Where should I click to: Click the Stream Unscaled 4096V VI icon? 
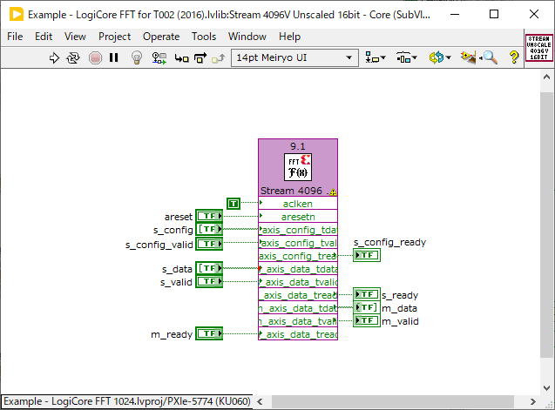click(539, 48)
